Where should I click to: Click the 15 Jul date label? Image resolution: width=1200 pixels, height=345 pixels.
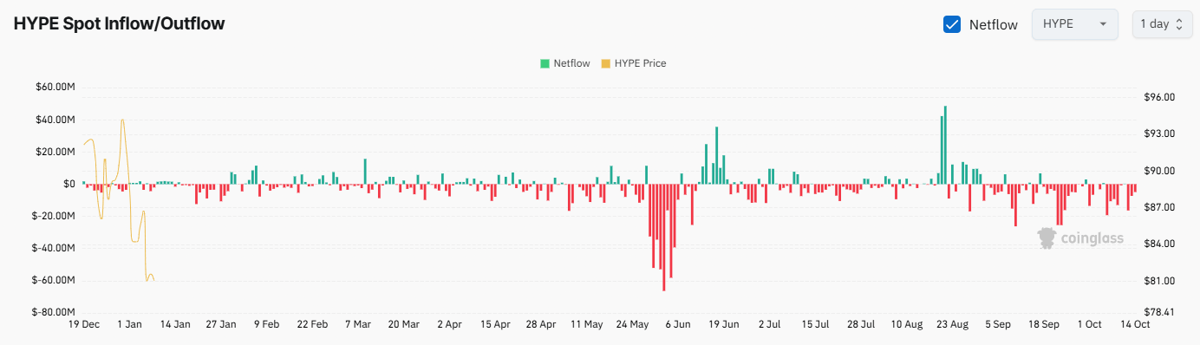815,324
